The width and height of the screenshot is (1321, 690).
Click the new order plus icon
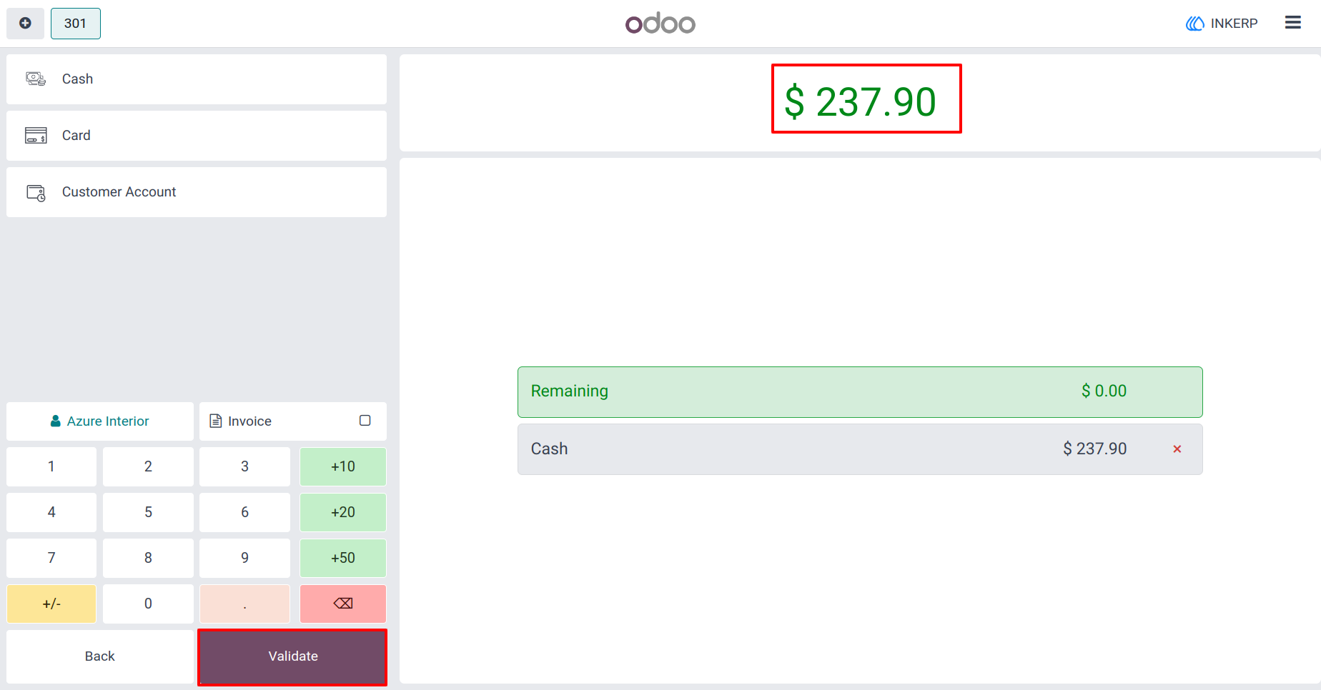pos(25,24)
